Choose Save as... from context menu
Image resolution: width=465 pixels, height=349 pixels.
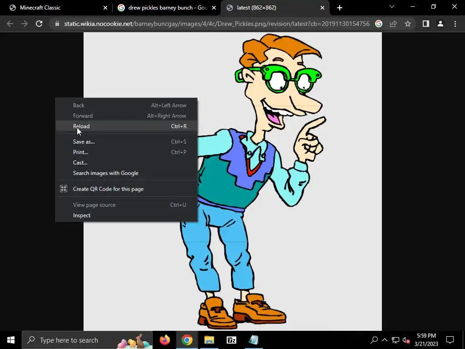(x=127, y=142)
